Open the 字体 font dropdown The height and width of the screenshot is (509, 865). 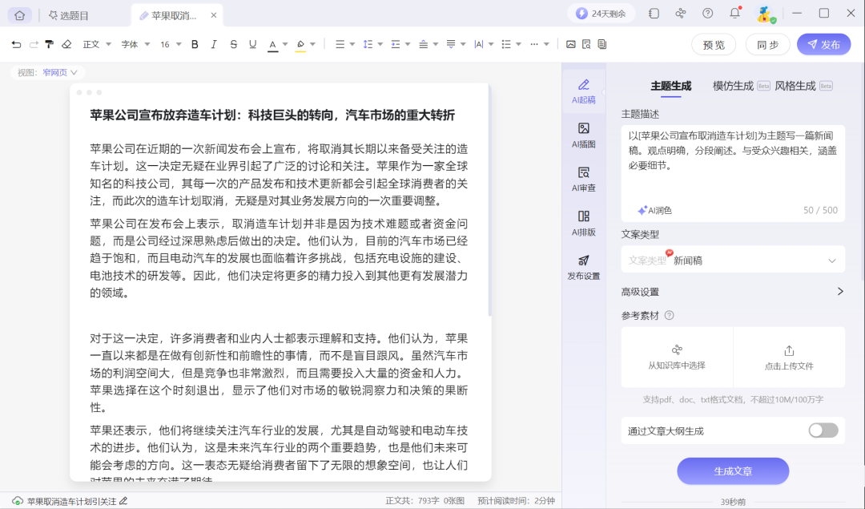135,44
